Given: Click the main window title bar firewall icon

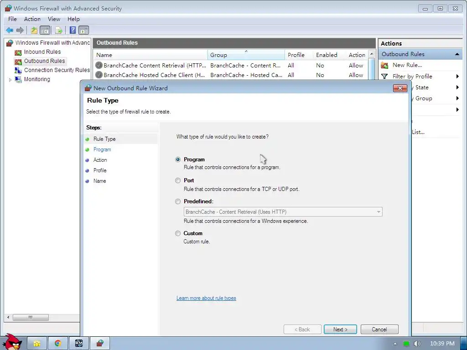Looking at the screenshot, I should 8,8.
